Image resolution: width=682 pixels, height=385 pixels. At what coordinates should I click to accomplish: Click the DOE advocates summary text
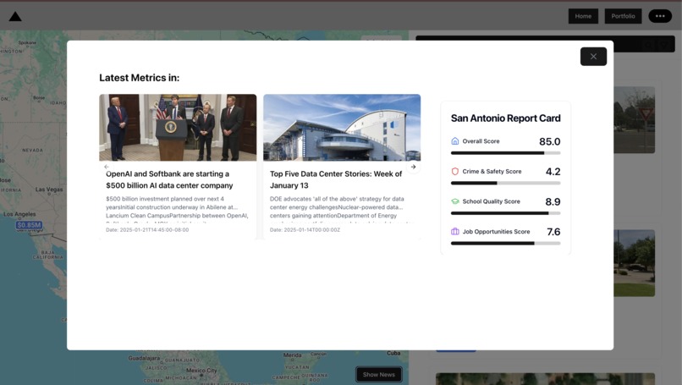coord(341,211)
